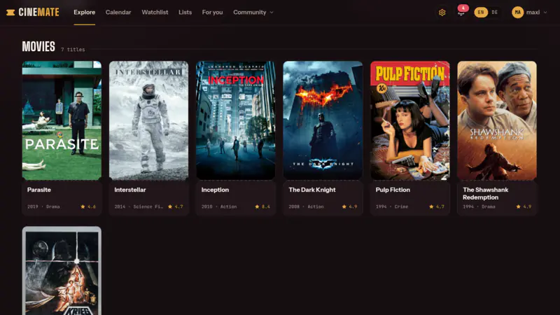Click the CINEMATE brand name
560x315 pixels.
click(x=38, y=13)
